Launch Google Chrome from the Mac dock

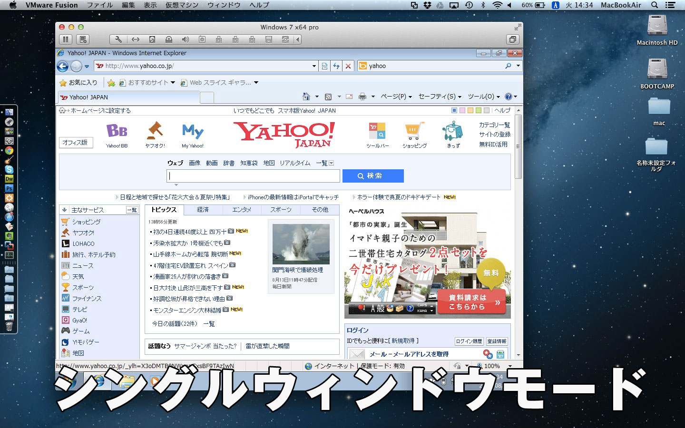pos(9,150)
